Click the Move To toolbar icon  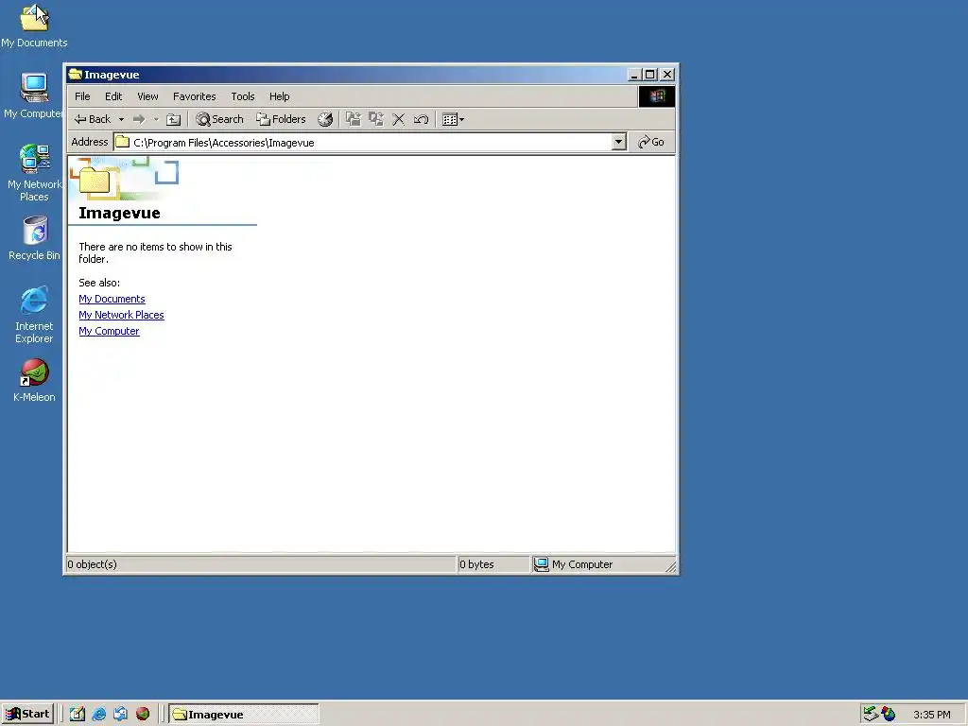pyautogui.click(x=354, y=119)
